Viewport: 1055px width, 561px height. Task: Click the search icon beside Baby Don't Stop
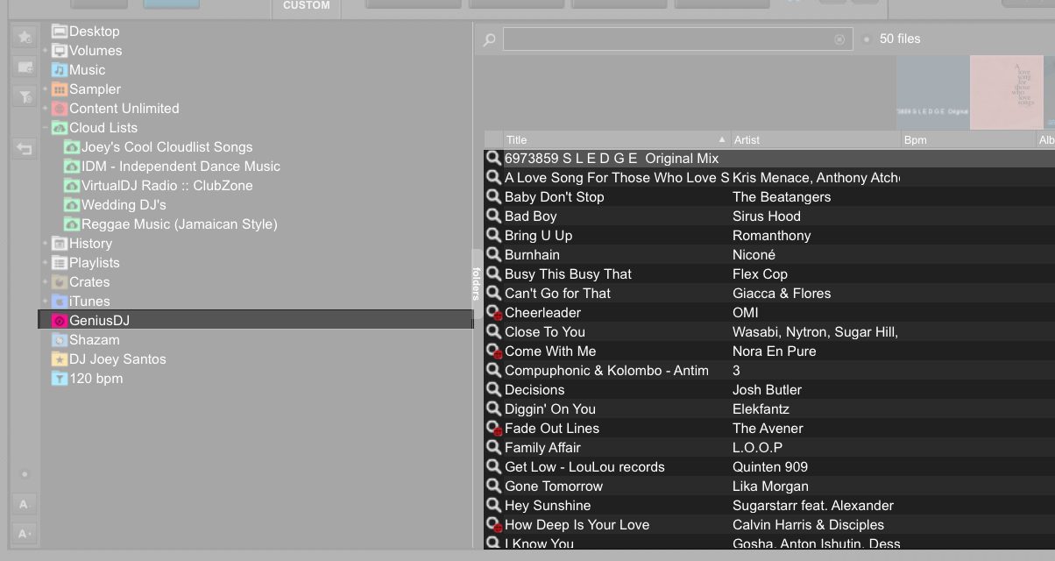[x=494, y=197]
